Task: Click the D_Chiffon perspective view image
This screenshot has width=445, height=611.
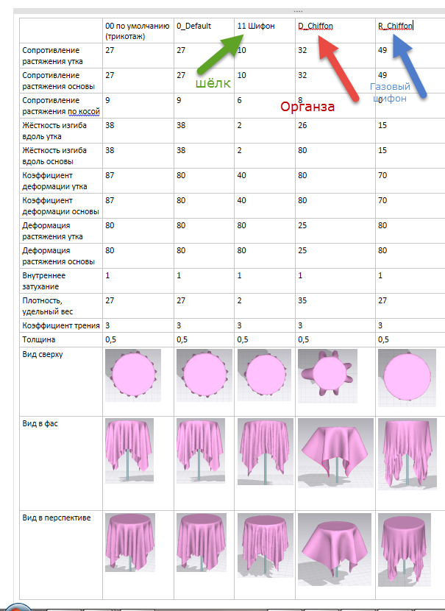Action: (x=335, y=549)
